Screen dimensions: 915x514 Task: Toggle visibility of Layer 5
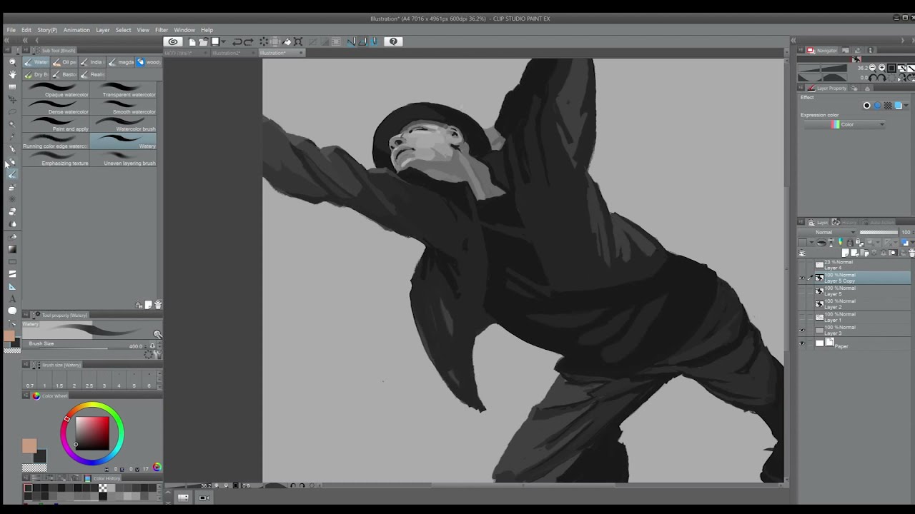801,291
